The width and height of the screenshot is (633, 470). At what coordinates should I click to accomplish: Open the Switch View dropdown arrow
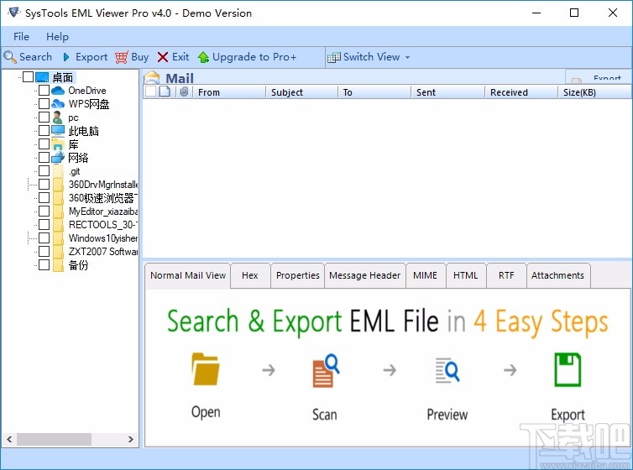click(407, 57)
